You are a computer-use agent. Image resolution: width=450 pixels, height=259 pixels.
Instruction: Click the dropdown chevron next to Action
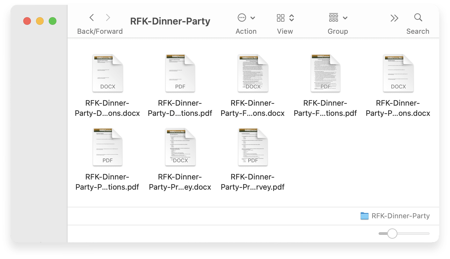(253, 18)
